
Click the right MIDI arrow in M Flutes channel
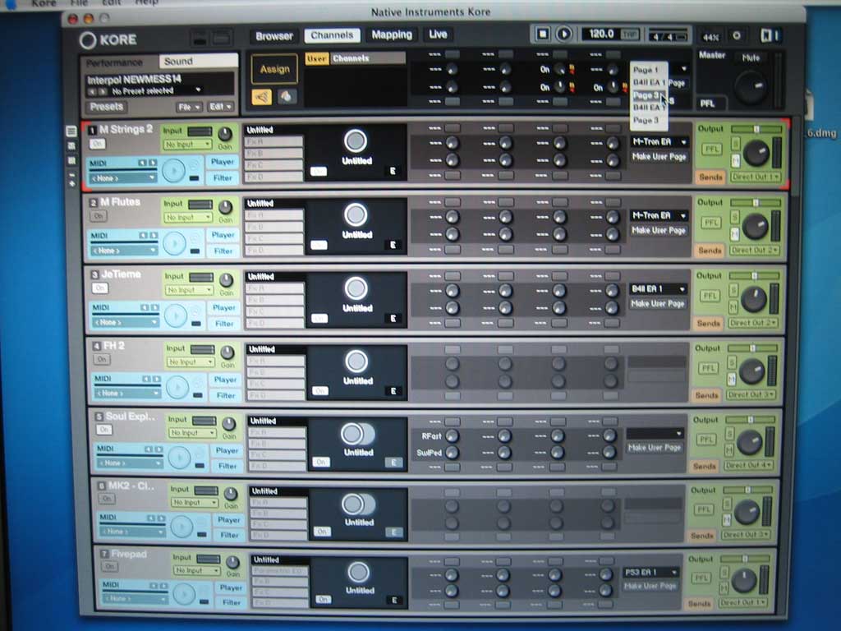(154, 236)
